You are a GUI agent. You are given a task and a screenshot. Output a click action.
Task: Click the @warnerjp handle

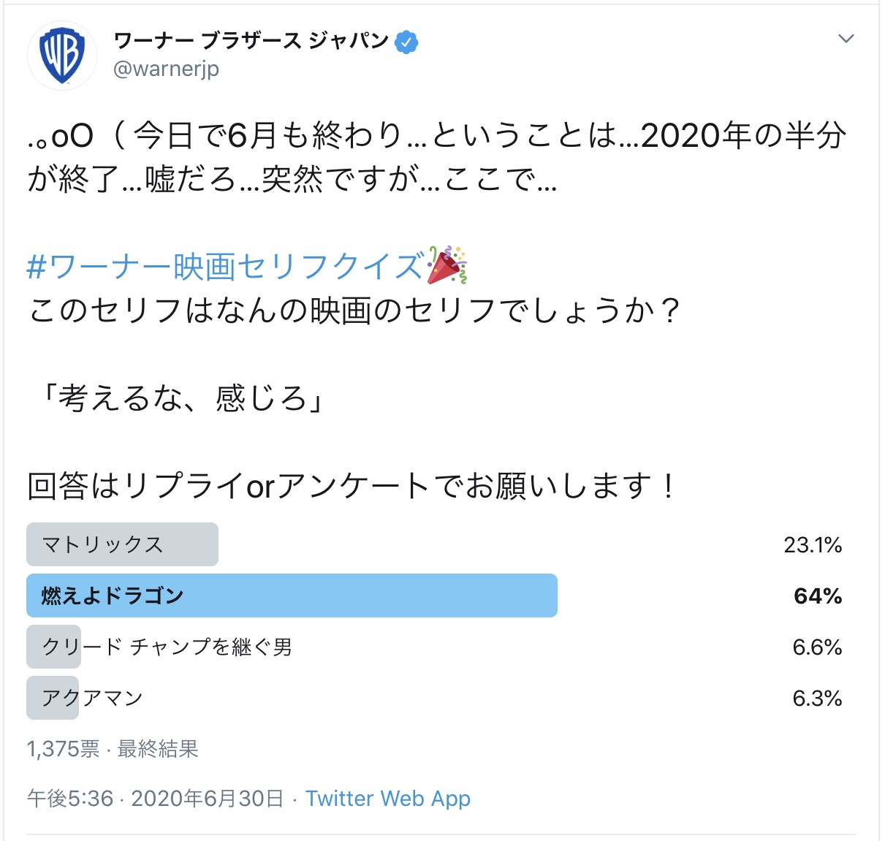167,69
